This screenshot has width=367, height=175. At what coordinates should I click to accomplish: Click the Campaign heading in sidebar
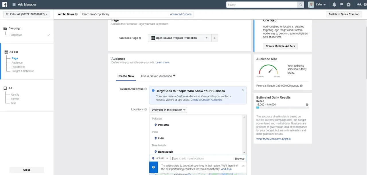coord(15,29)
